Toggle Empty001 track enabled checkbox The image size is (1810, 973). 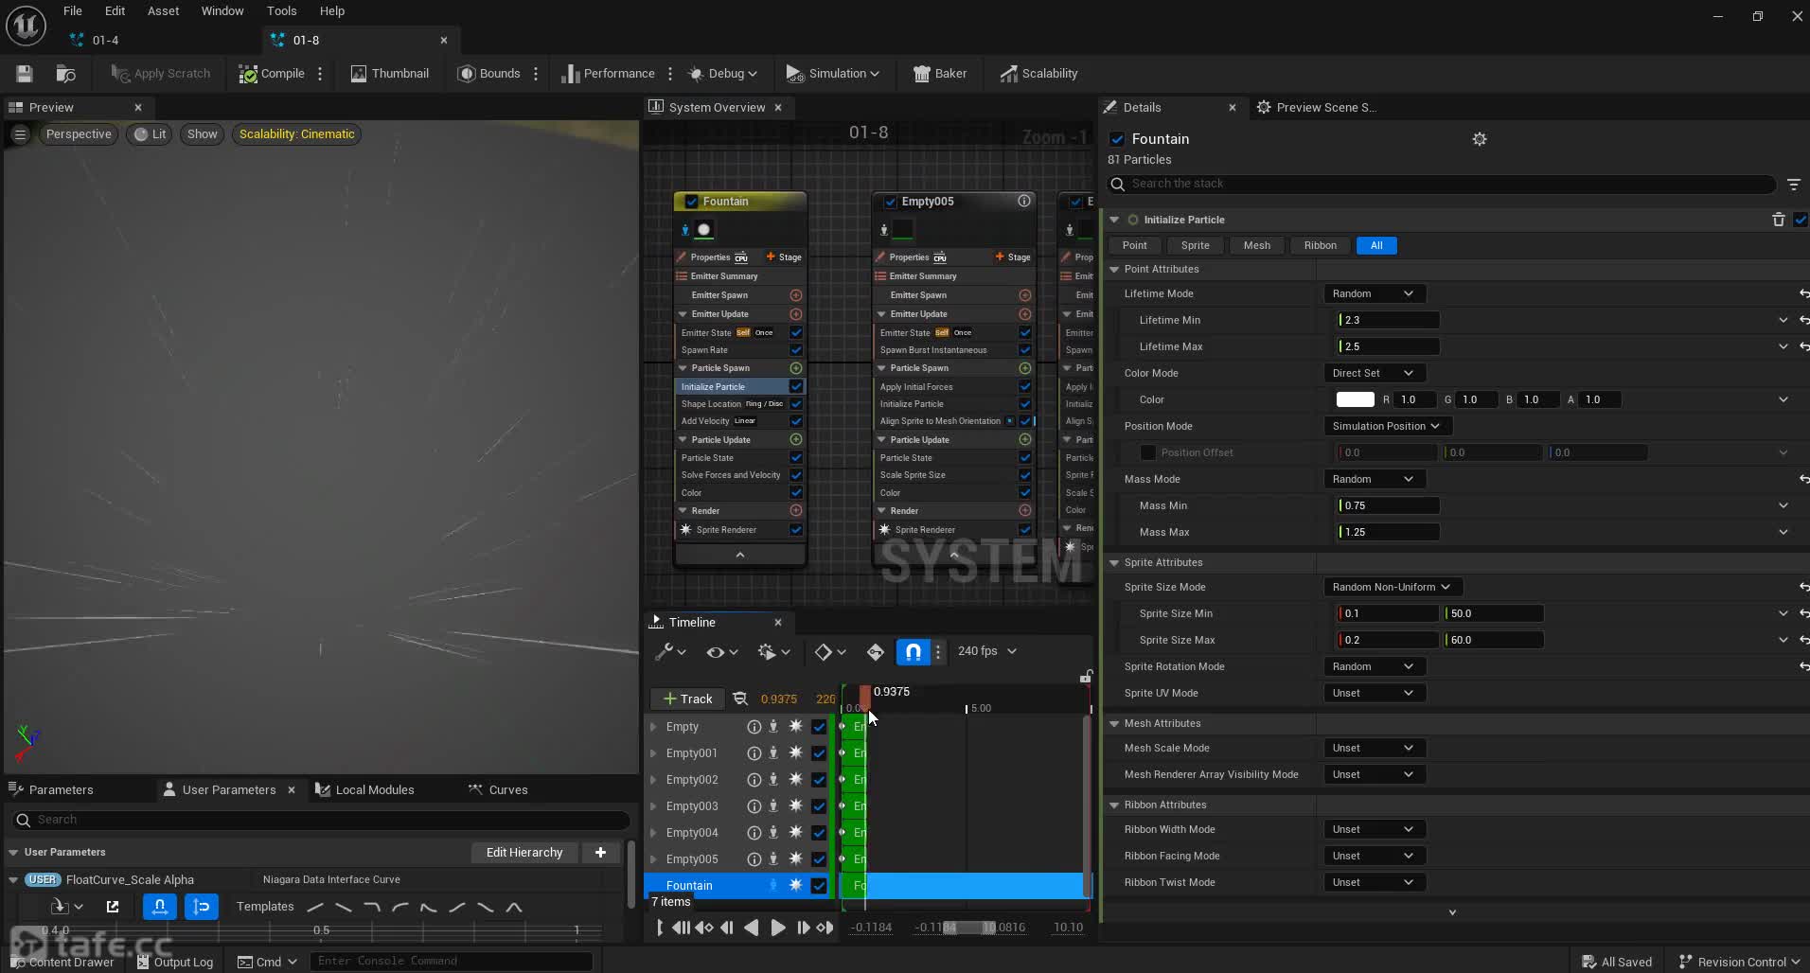(819, 753)
